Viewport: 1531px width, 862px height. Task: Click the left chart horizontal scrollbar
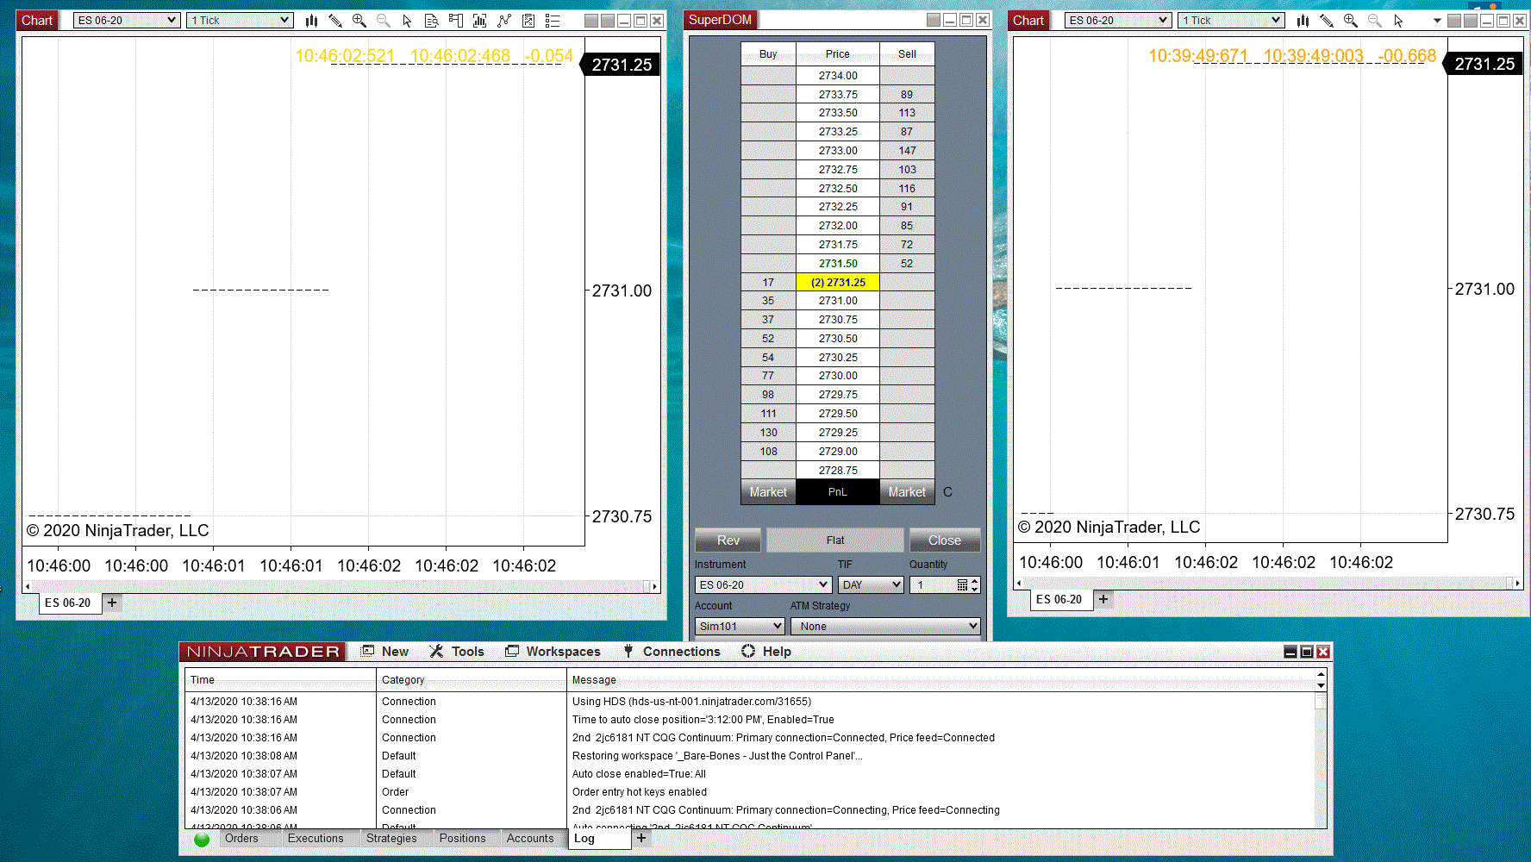[341, 586]
